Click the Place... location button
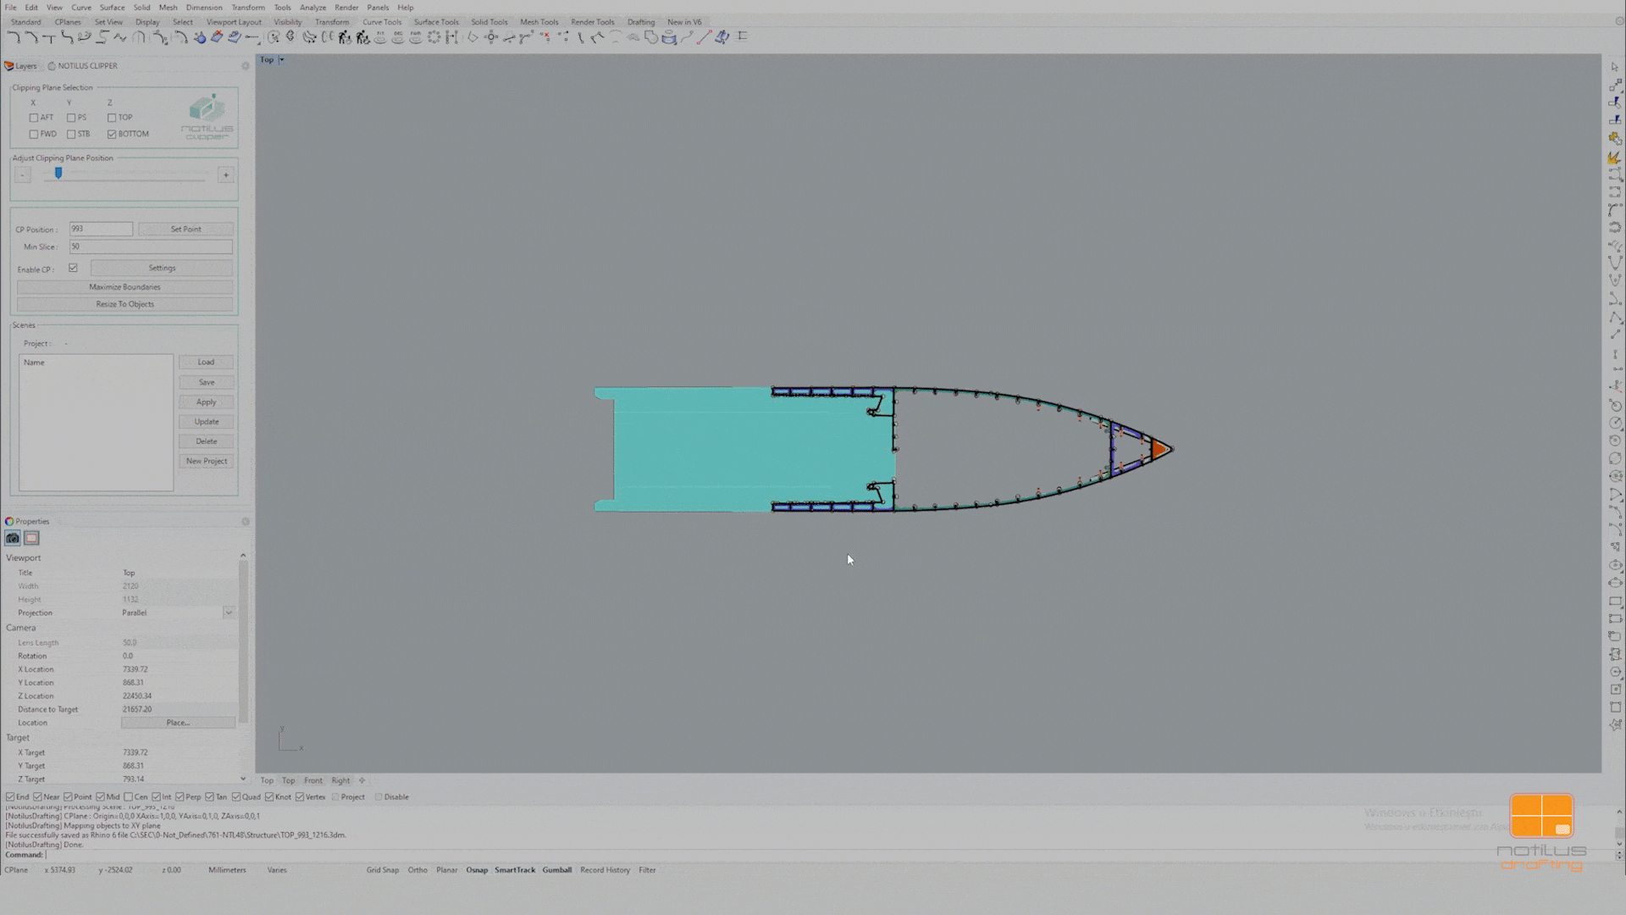The height and width of the screenshot is (915, 1626). pyautogui.click(x=178, y=723)
